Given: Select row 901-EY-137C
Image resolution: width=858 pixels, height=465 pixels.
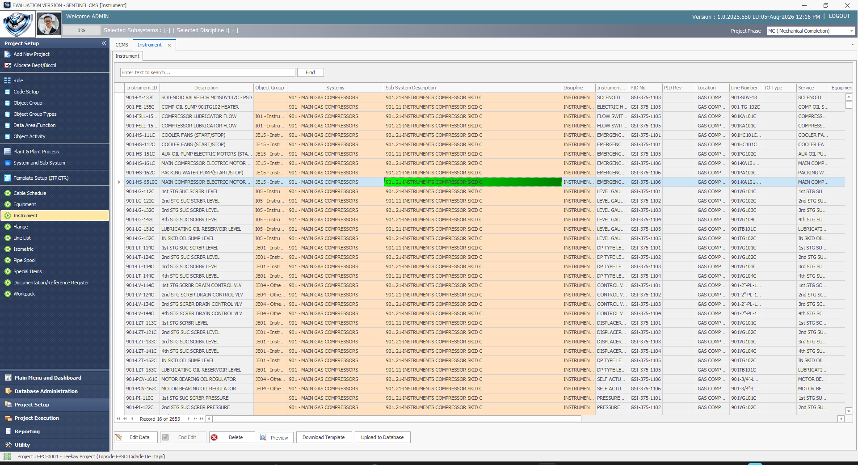Looking at the screenshot, I should coord(480,97).
